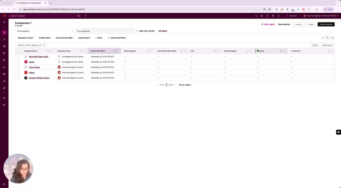Check the Sabre row checkbox
Image resolution: width=341 pixels, height=188 pixels.
[18, 73]
